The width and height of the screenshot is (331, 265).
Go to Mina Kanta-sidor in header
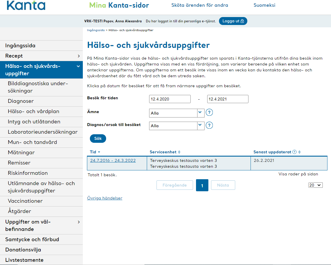pos(119,5)
